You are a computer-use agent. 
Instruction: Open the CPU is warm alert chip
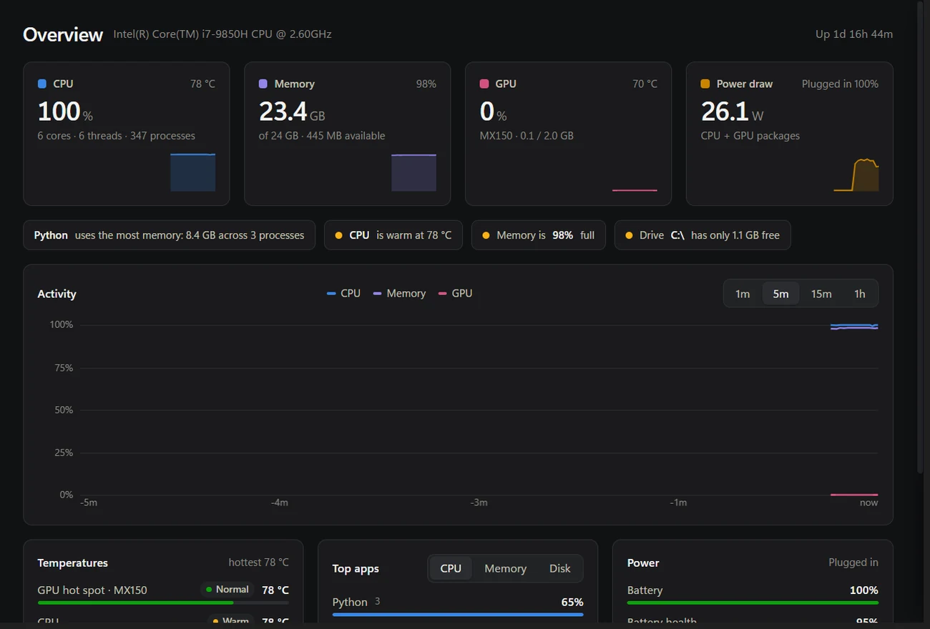tap(393, 235)
